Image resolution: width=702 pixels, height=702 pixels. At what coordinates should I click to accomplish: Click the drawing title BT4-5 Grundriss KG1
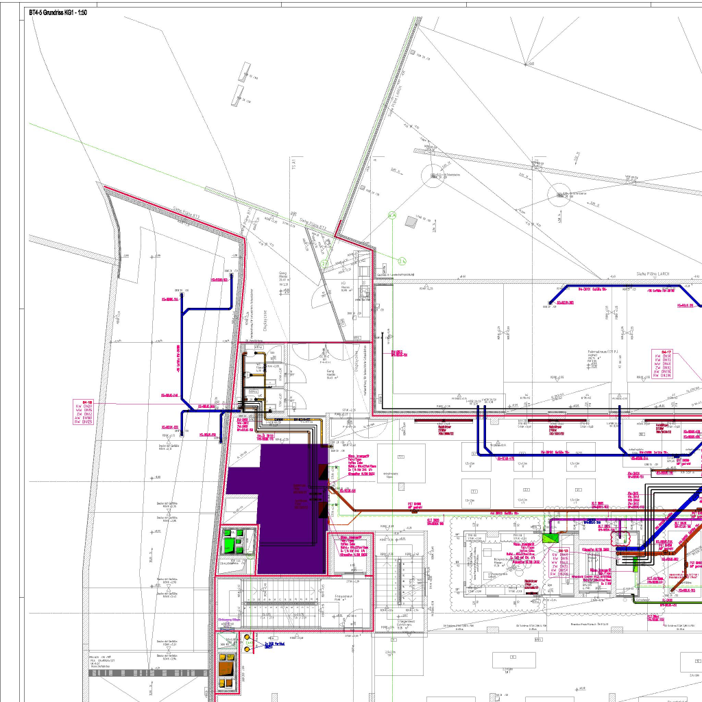58,13
